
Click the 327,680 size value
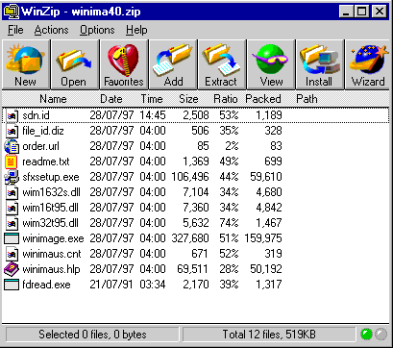pos(190,238)
